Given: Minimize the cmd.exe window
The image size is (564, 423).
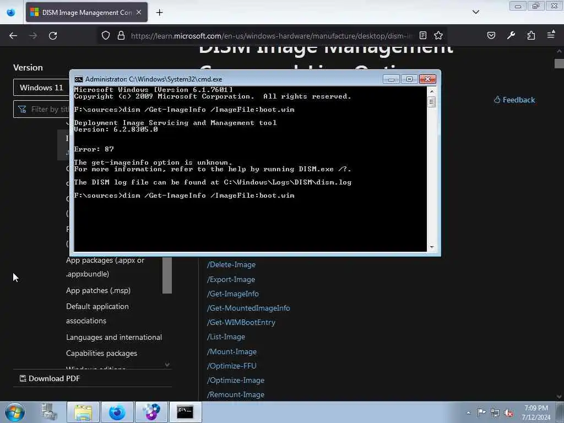Looking at the screenshot, I should click(x=392, y=79).
